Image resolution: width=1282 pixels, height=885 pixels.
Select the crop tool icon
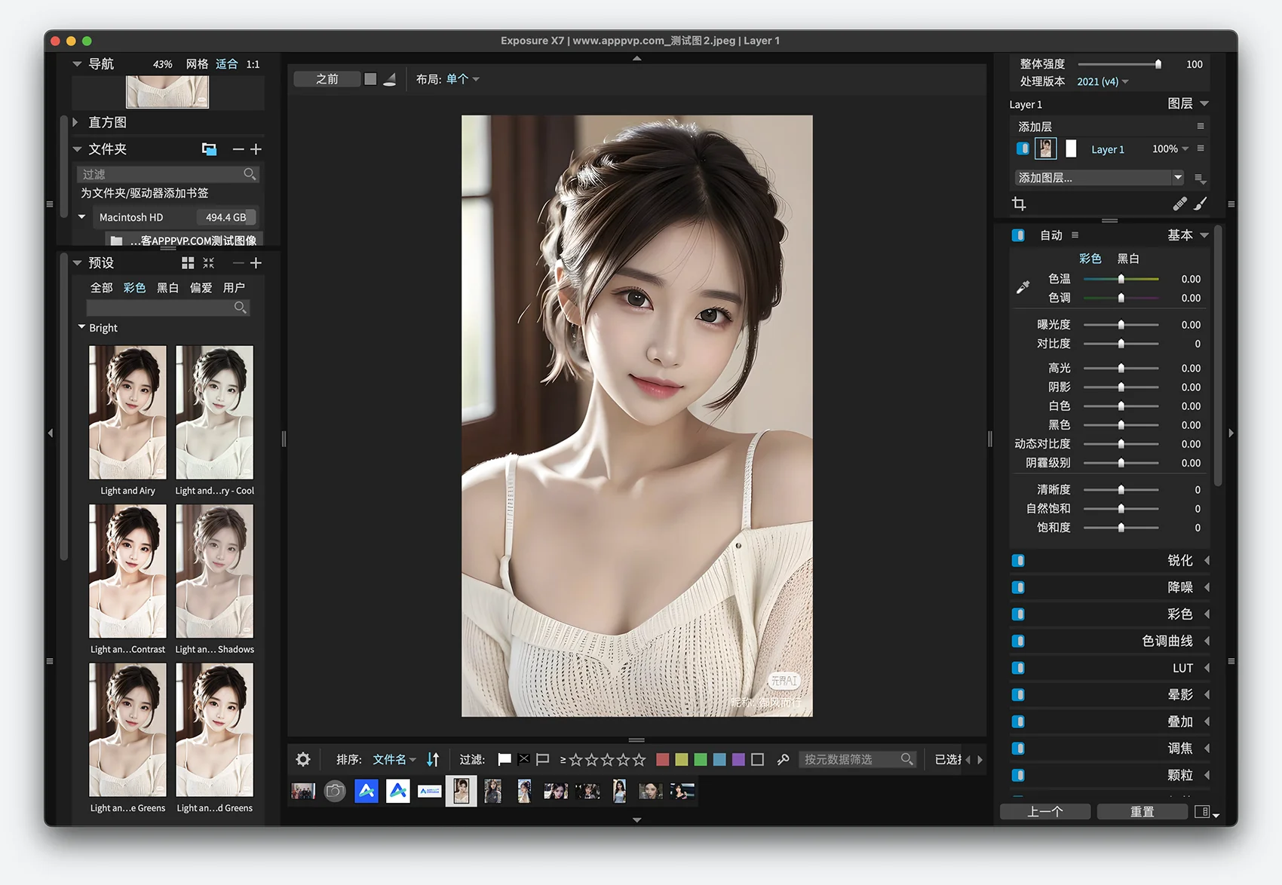[x=1019, y=204]
